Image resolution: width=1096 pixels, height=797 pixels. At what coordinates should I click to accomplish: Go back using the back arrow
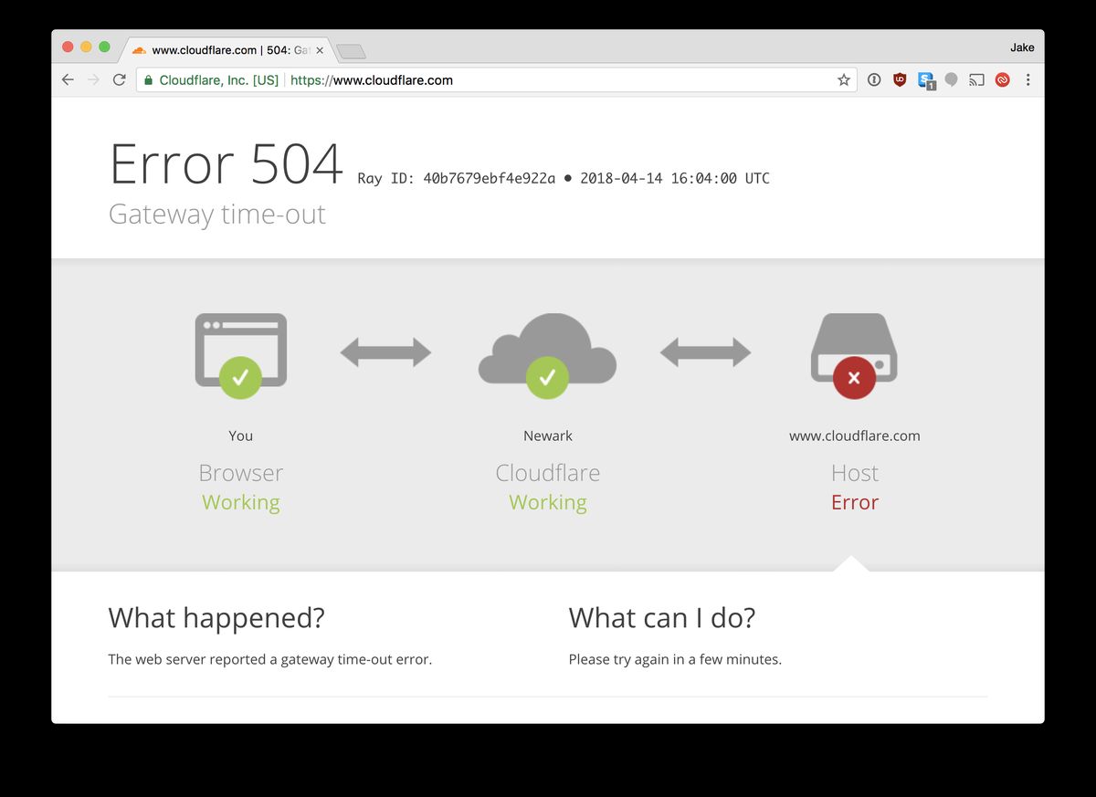68,80
